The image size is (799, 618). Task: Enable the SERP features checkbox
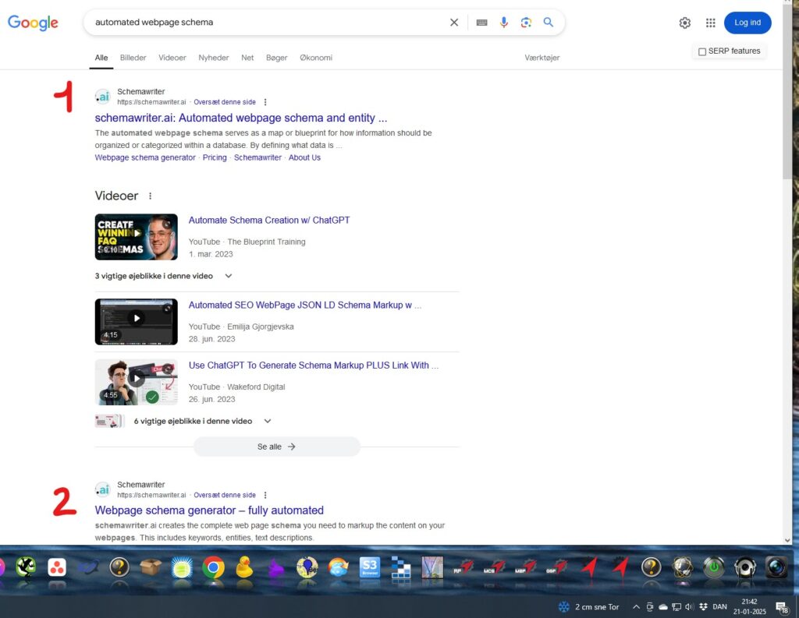pos(702,51)
